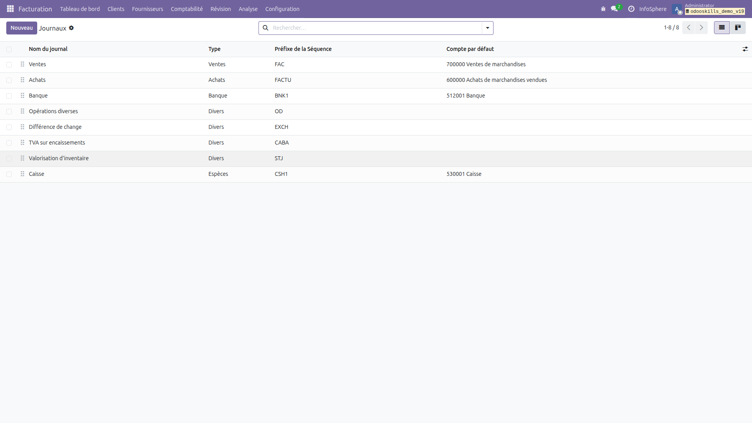Open the Configuration menu
Viewport: 752px width, 423px height.
282,9
